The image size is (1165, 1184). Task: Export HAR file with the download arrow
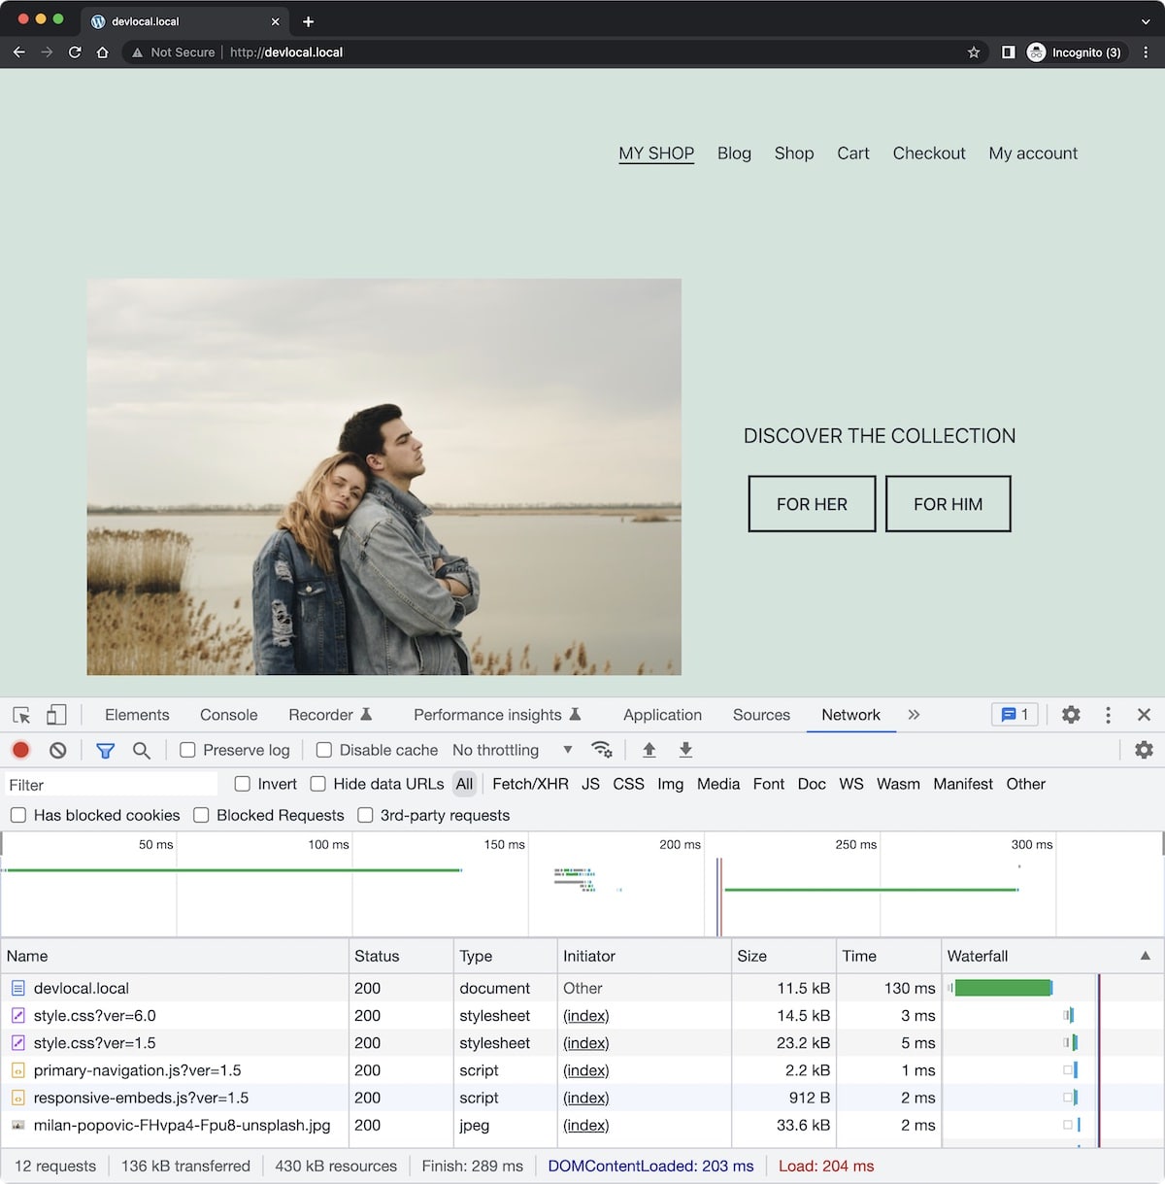click(x=685, y=750)
